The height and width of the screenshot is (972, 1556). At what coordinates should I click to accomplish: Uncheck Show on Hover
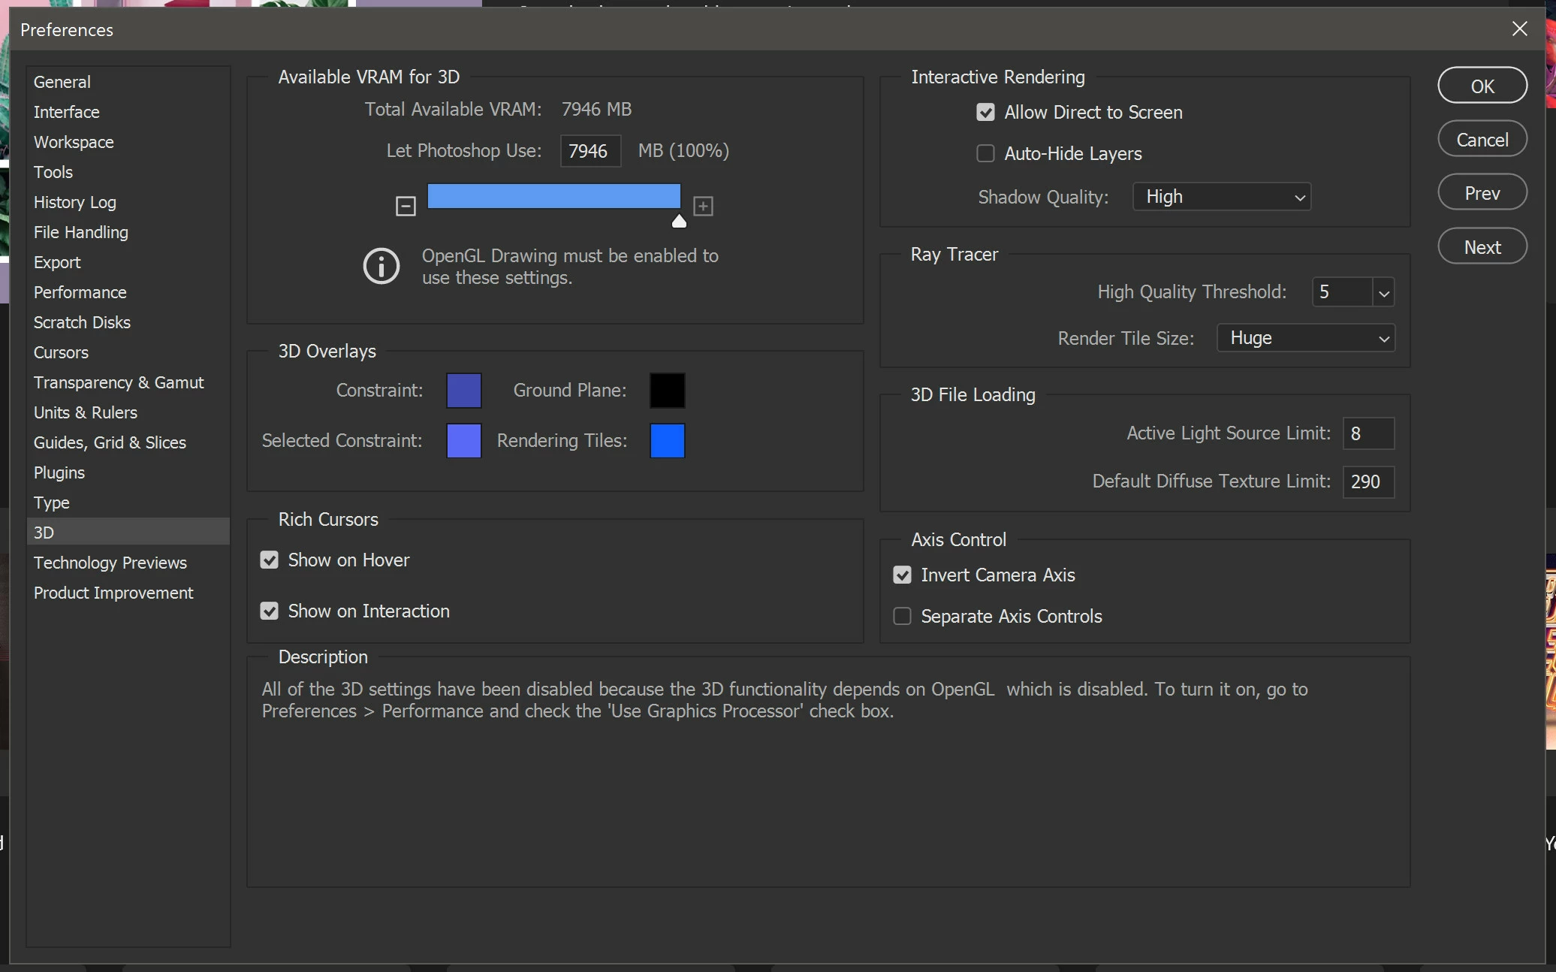270,560
